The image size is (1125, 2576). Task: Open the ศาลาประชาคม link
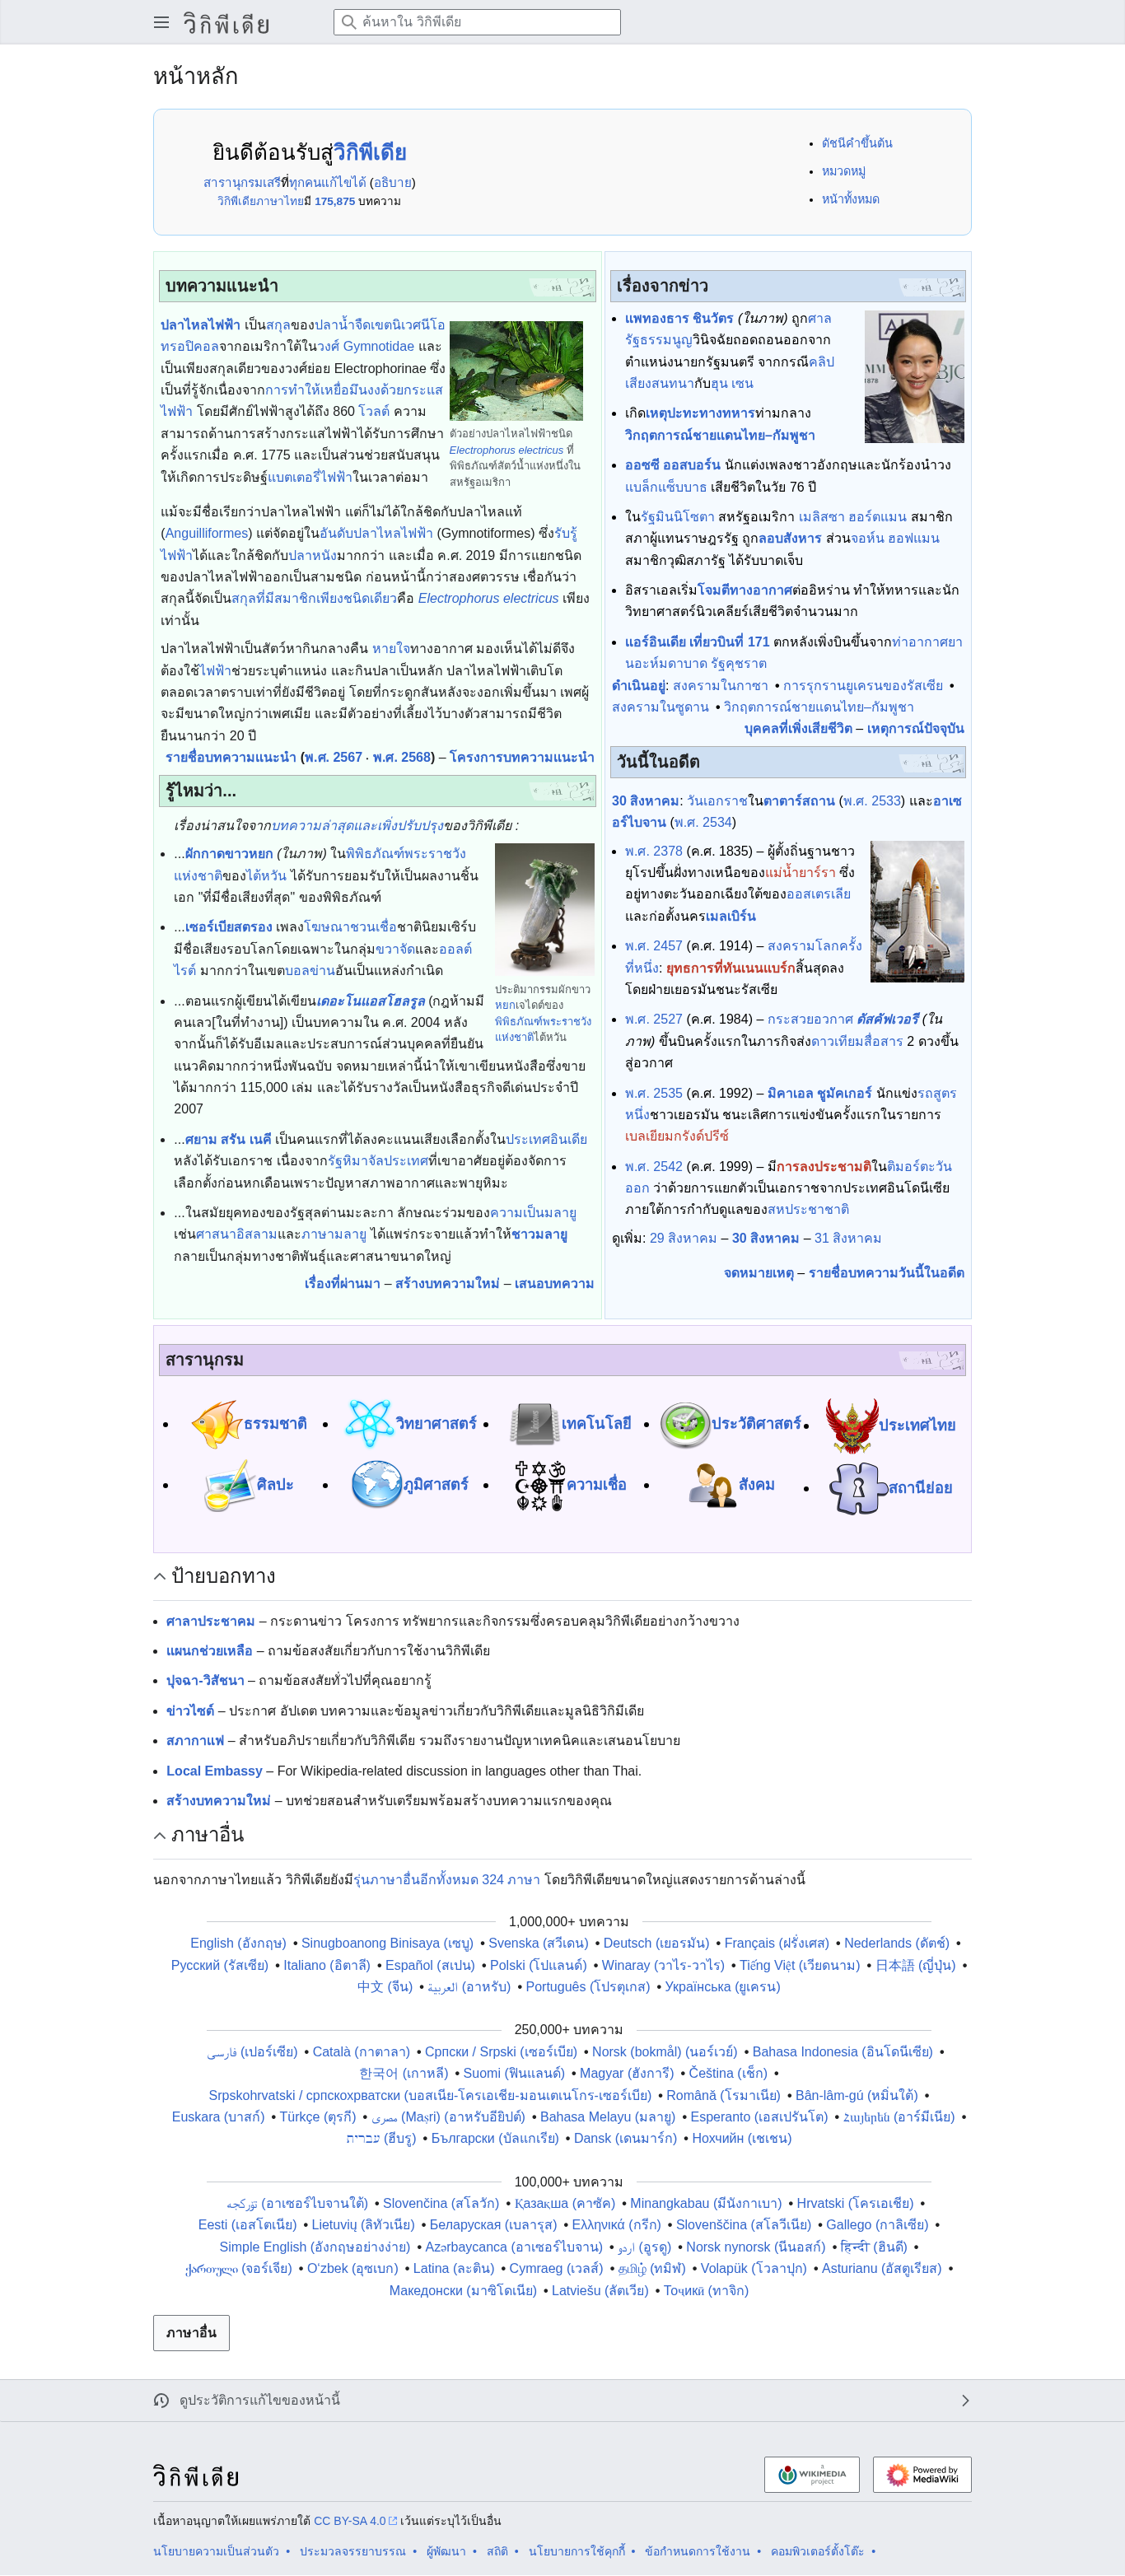pyautogui.click(x=210, y=1621)
